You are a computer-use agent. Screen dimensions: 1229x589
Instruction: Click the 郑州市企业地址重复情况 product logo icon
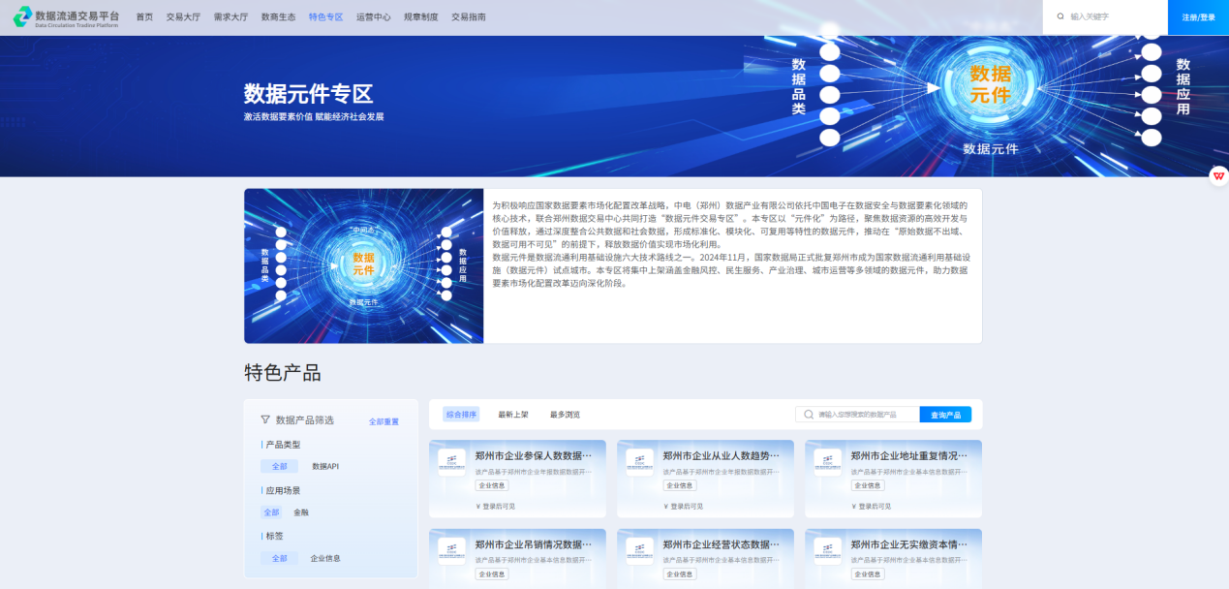(827, 462)
